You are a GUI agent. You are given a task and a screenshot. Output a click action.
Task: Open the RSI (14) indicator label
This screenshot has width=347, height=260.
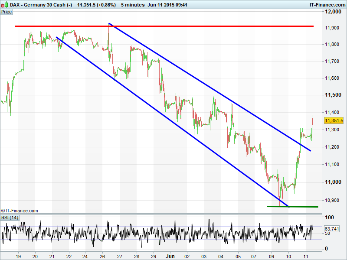(x=10, y=218)
